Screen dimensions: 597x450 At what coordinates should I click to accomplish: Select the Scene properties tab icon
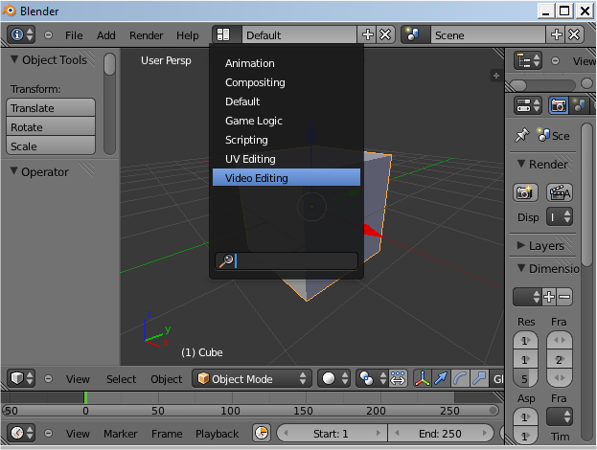579,105
